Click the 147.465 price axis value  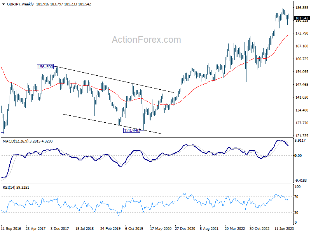pos(302,85)
